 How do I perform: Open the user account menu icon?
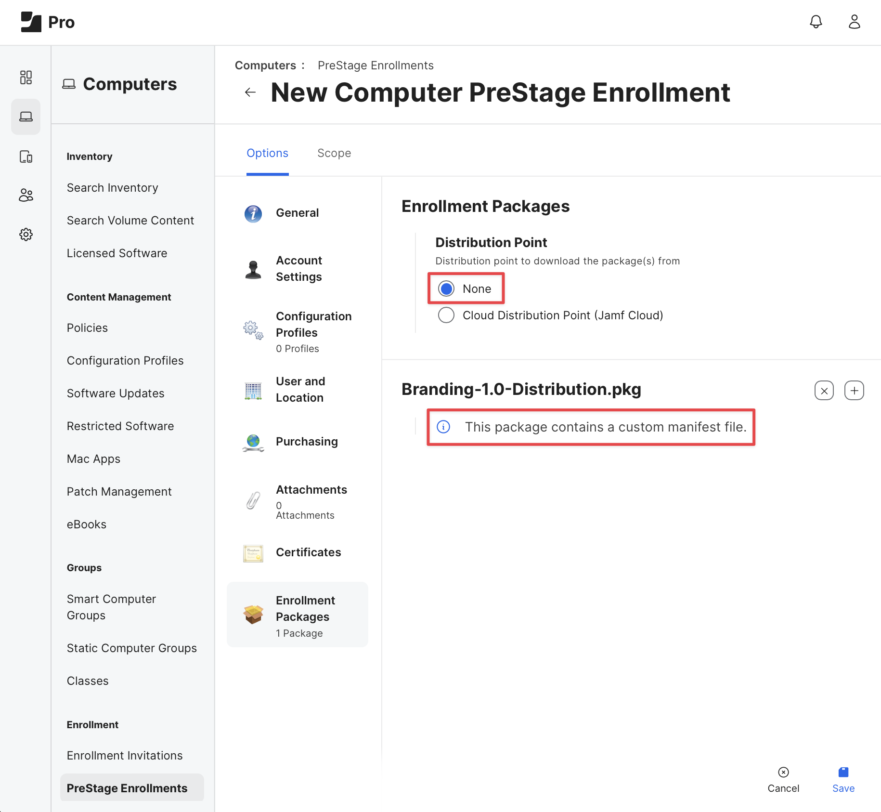854,22
